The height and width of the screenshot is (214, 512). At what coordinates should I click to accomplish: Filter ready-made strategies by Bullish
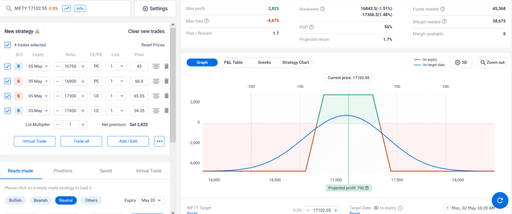(x=15, y=200)
